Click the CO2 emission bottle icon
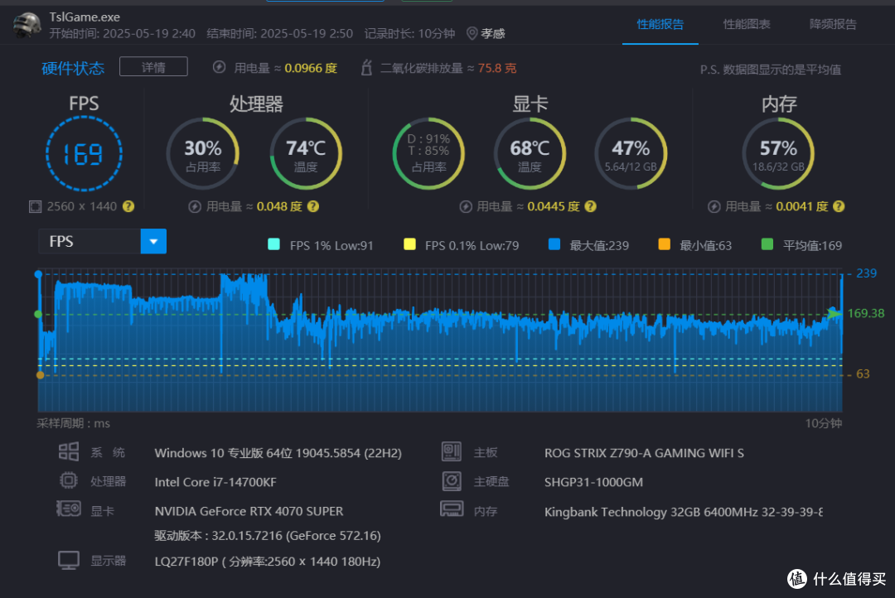 (x=366, y=68)
